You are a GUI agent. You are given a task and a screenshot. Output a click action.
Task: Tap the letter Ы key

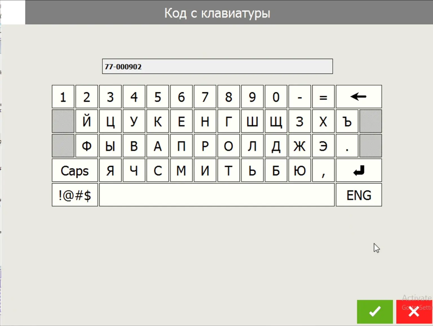[x=110, y=146]
